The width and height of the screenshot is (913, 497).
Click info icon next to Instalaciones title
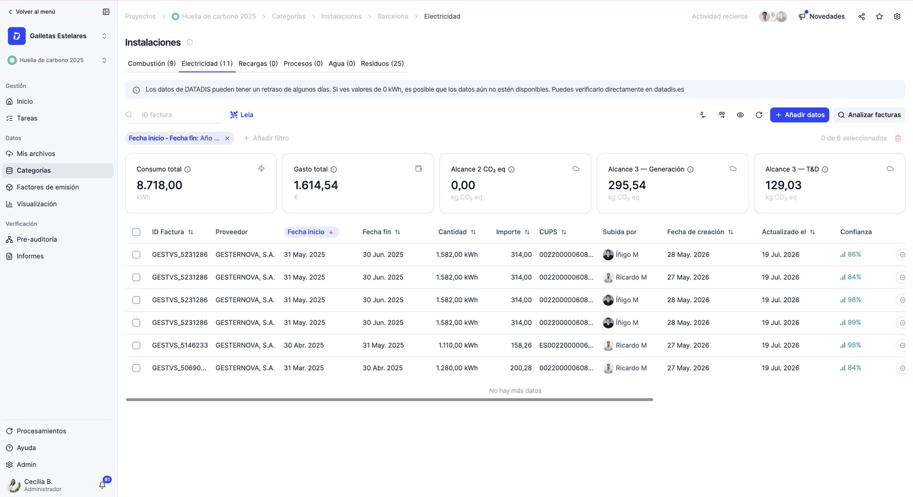[189, 42]
